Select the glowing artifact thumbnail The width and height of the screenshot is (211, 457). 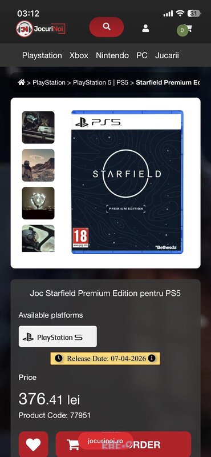[x=38, y=203]
